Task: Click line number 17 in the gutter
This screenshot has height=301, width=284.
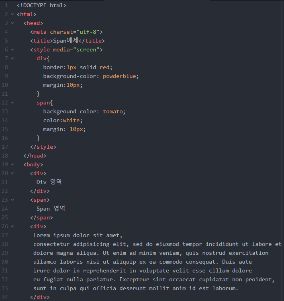Action: coord(5,147)
